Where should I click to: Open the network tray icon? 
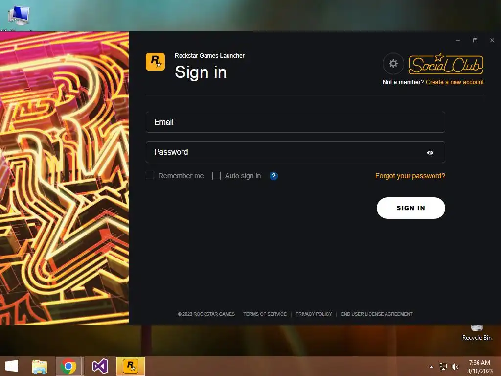443,367
